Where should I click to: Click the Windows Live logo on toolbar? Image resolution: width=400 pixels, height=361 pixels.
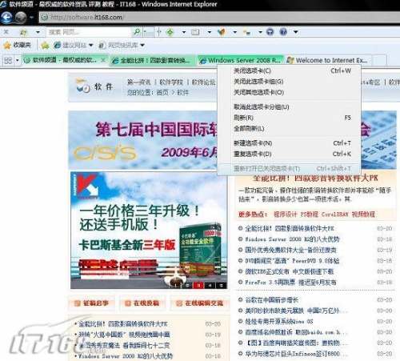[x=23, y=32]
